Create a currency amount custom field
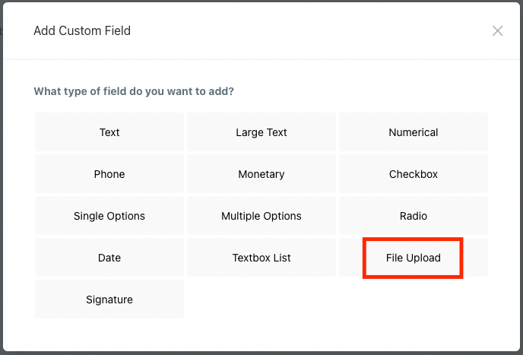 [x=261, y=174]
